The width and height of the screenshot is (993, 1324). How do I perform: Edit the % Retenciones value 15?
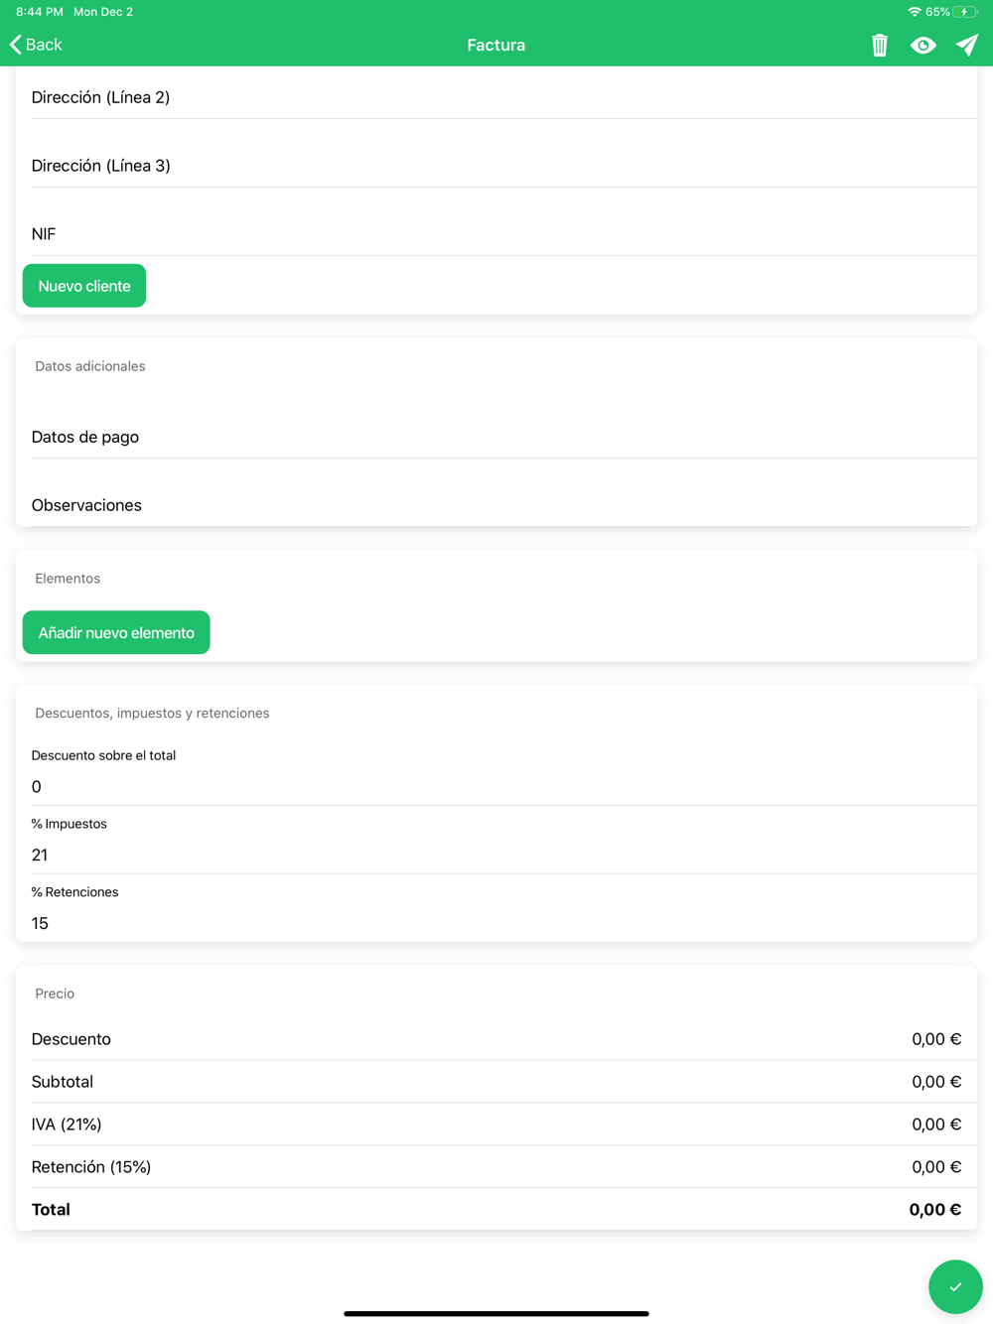[x=504, y=923]
